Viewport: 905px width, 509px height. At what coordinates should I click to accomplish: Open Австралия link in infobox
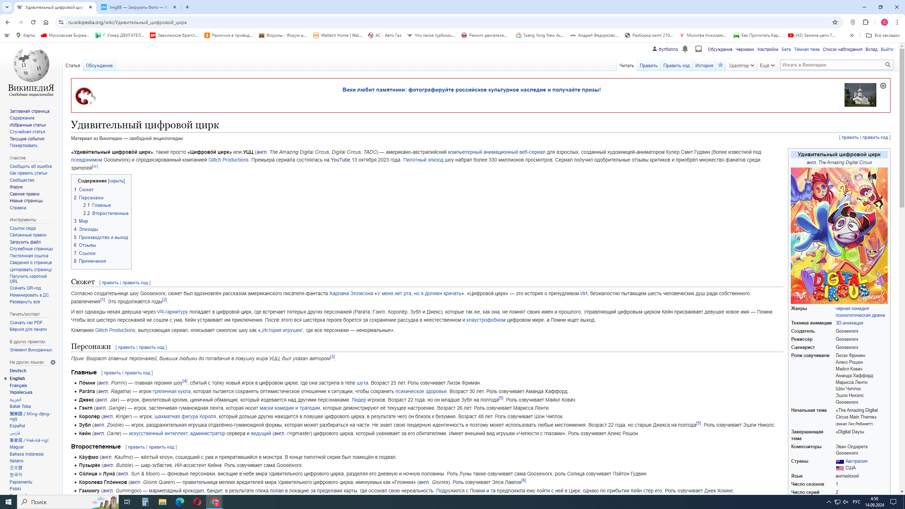coord(856,461)
